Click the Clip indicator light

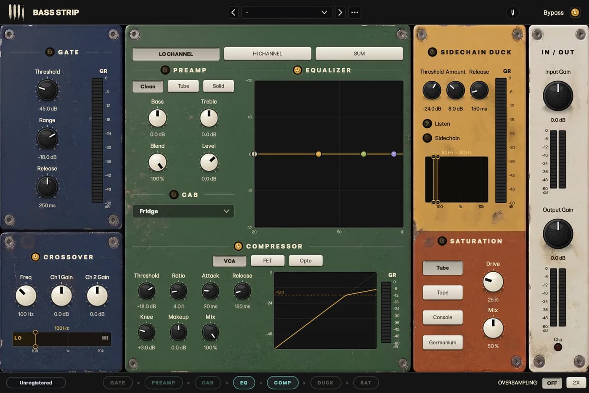(558, 347)
